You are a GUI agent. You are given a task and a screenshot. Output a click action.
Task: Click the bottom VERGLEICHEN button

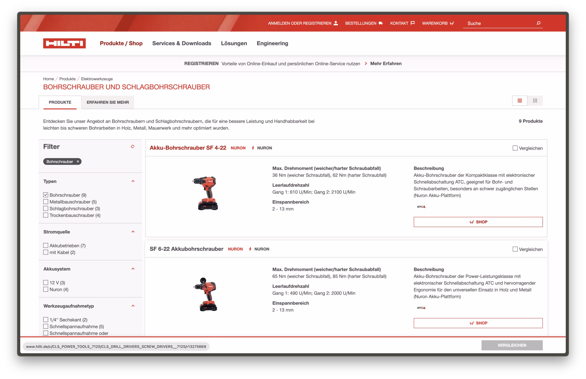[512, 345]
